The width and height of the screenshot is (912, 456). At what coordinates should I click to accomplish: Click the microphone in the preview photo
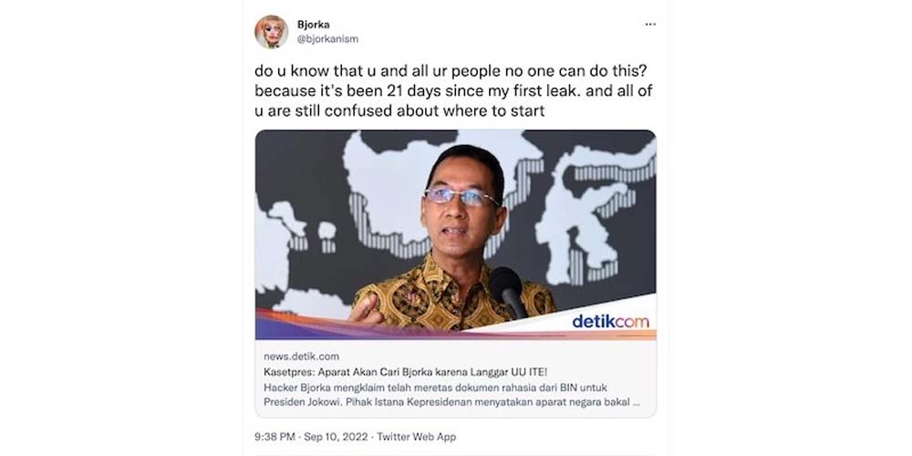click(x=509, y=292)
